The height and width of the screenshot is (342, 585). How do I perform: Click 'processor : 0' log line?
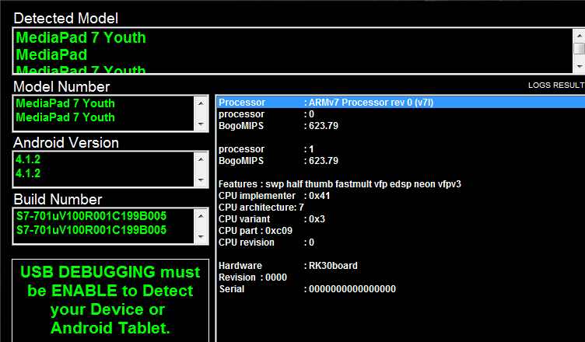coord(266,114)
